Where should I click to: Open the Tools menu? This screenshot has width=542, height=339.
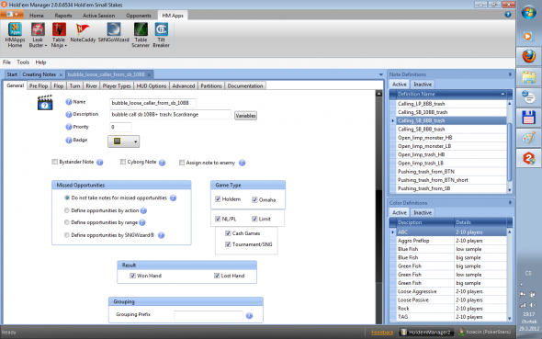tap(23, 62)
